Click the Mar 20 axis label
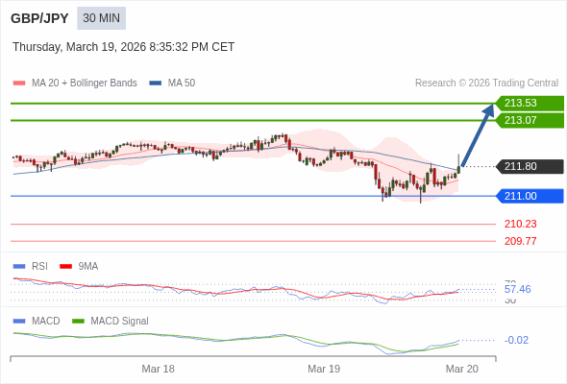The height and width of the screenshot is (384, 567). point(462,369)
